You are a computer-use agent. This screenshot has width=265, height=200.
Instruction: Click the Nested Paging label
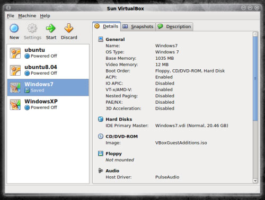tap(122, 96)
